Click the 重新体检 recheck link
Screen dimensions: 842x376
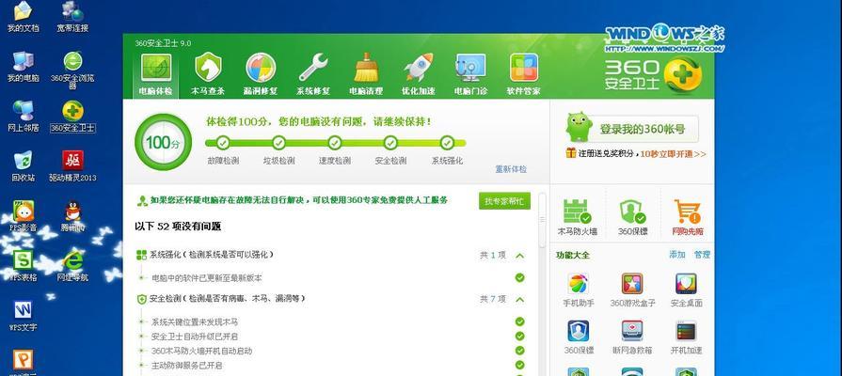coord(511,169)
